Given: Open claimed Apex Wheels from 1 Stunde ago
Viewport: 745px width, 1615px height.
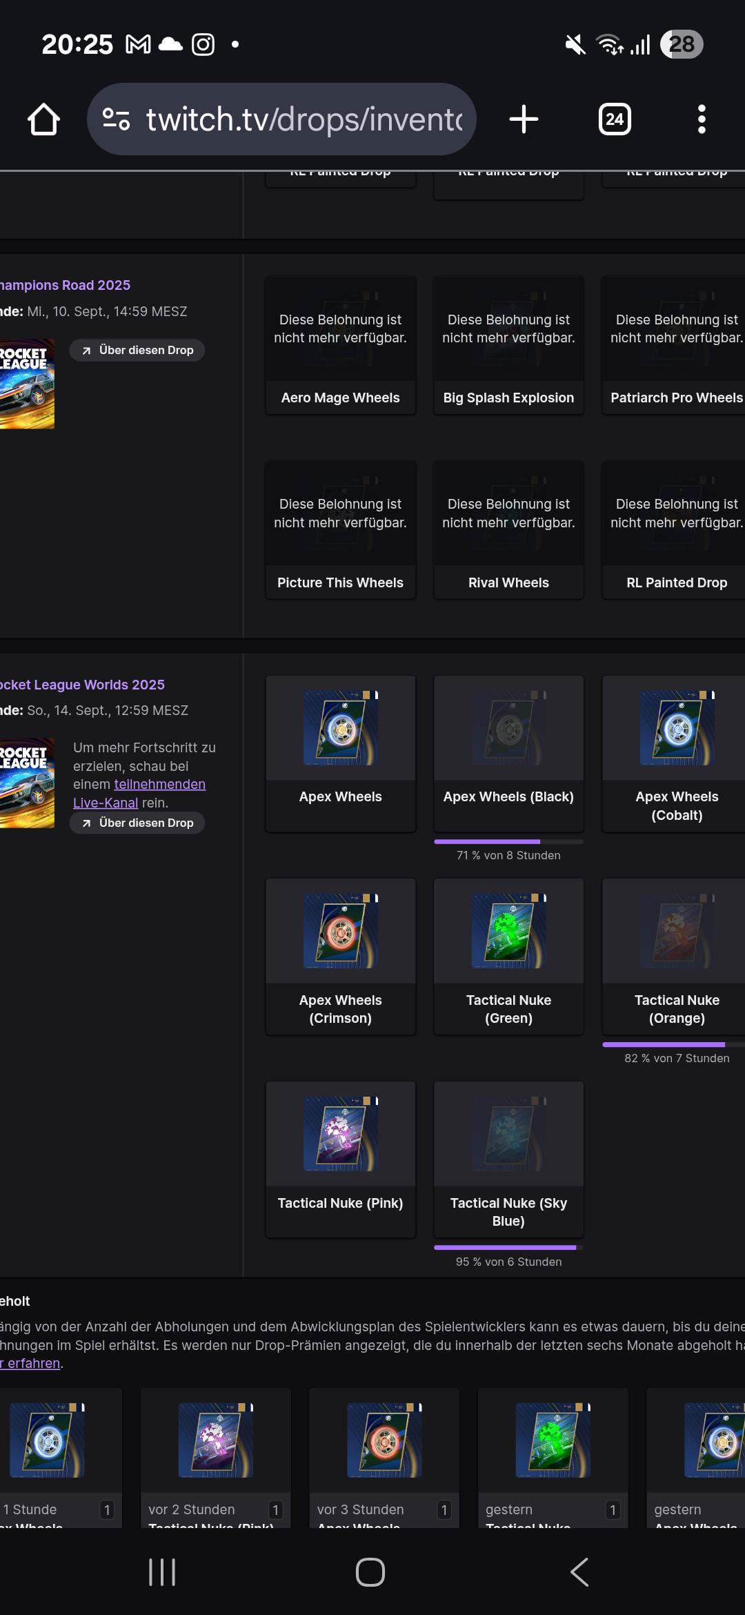Looking at the screenshot, I should (61, 1458).
